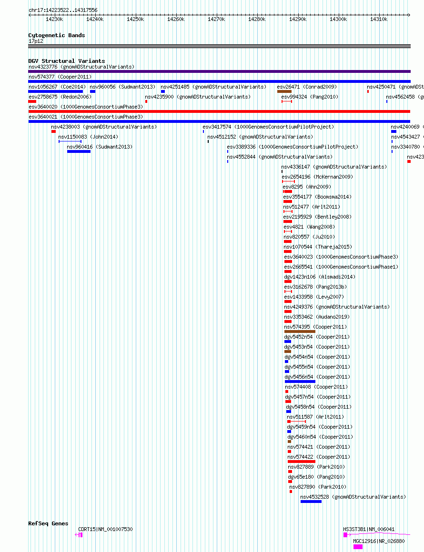Click nsv4336147 gnomAD variant label

(334, 167)
